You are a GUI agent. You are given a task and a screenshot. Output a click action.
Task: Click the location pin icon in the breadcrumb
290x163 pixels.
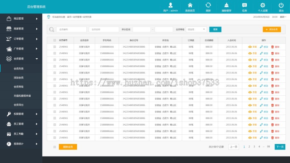pyautogui.click(x=48, y=17)
